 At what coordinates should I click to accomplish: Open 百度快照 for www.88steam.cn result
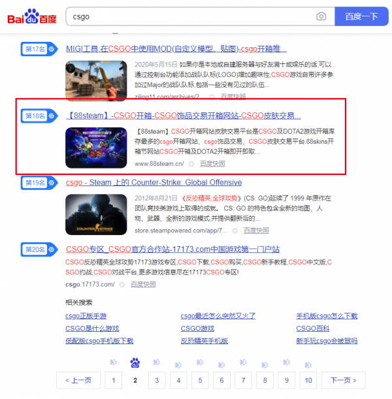[212, 164]
